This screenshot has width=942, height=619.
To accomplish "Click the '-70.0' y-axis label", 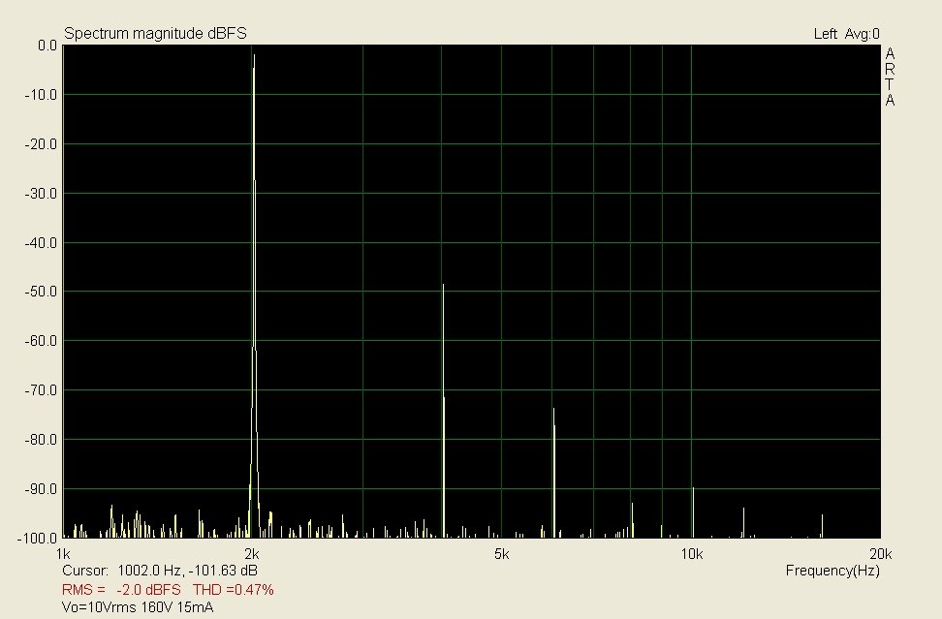I will (x=41, y=390).
